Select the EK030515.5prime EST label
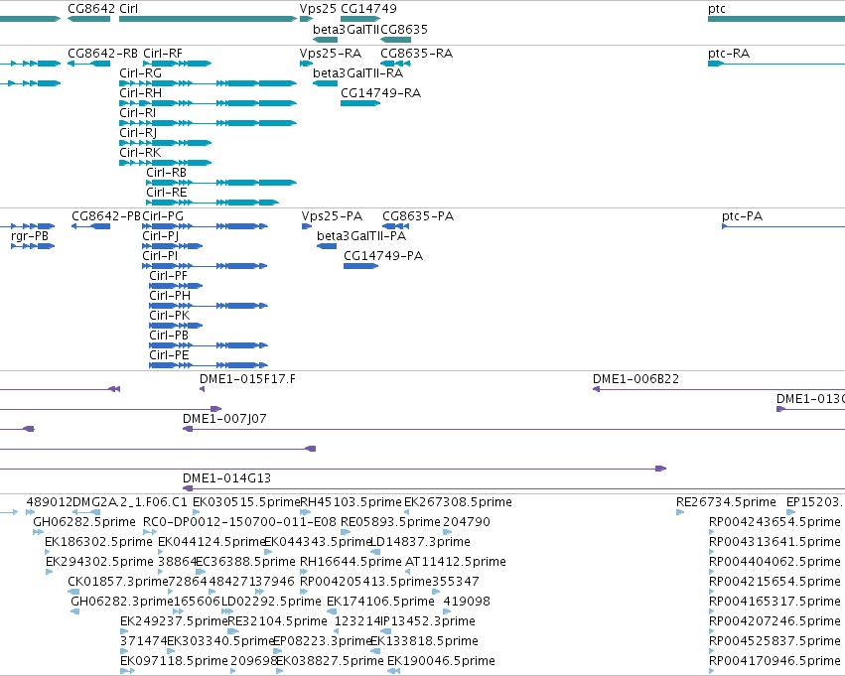Screen dimensions: 845x676 click(x=245, y=502)
